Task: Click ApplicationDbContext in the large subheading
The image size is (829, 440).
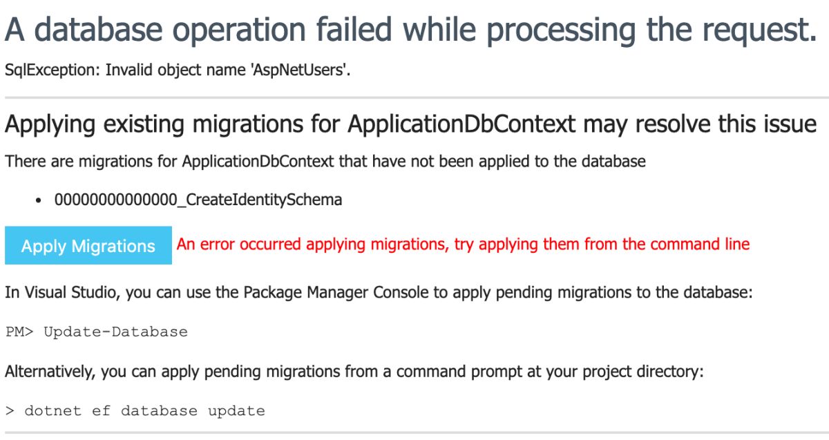Action: coord(461,124)
